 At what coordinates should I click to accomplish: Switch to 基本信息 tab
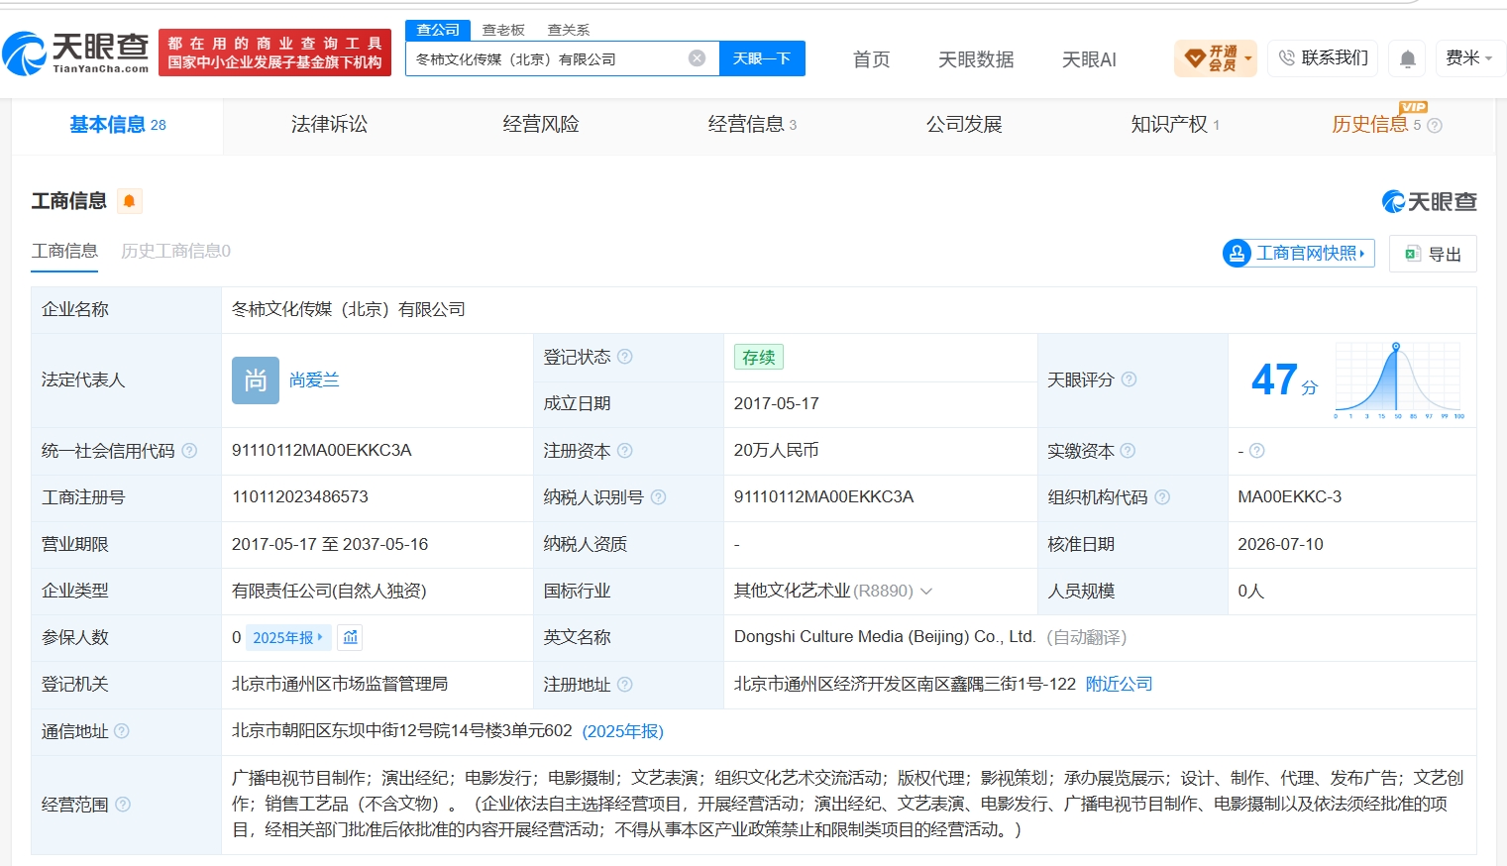click(x=118, y=125)
